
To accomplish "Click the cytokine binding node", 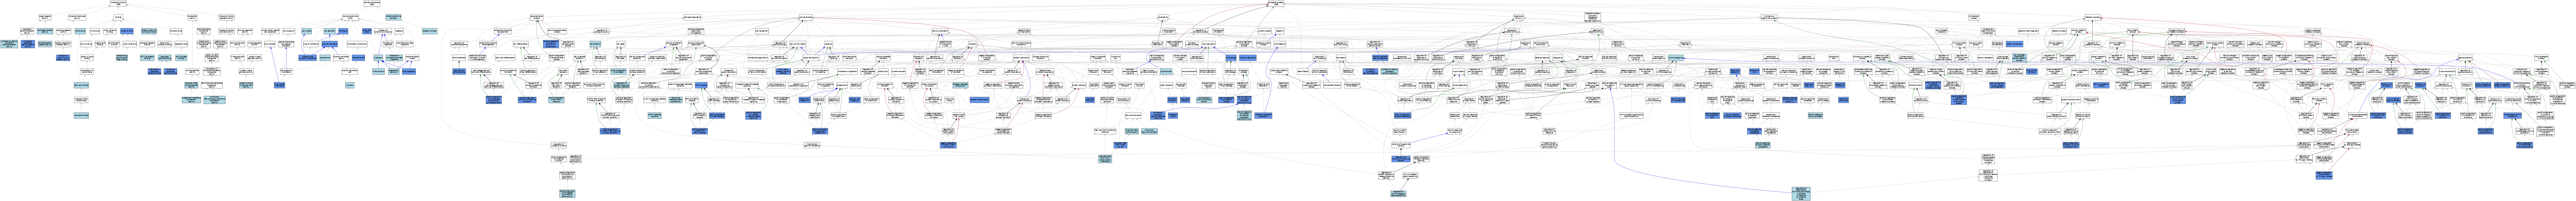I will tap(130, 44).
